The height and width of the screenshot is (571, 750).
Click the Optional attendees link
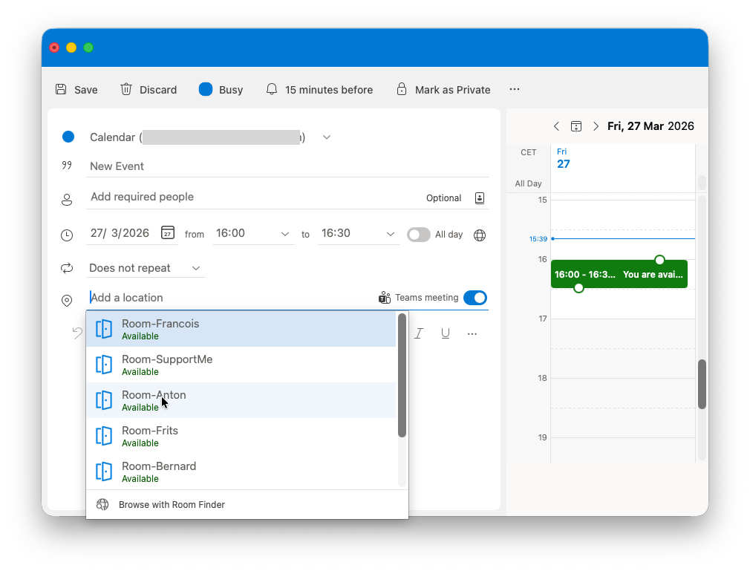coord(443,198)
